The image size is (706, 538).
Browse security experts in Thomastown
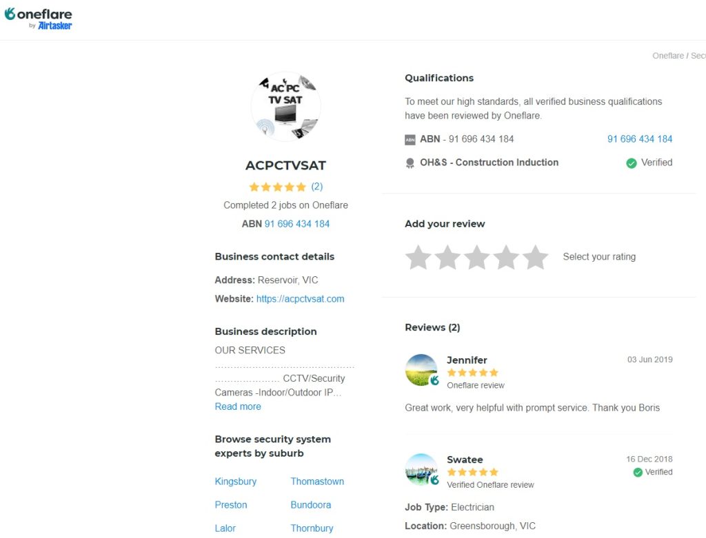[x=317, y=482]
